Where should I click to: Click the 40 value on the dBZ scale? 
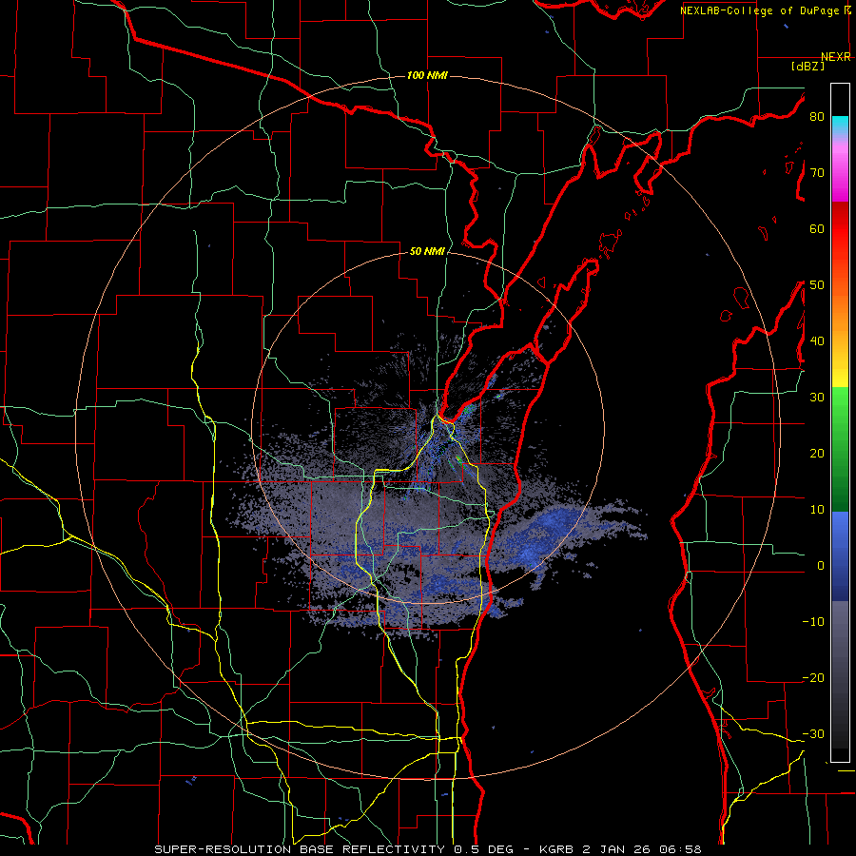click(817, 341)
